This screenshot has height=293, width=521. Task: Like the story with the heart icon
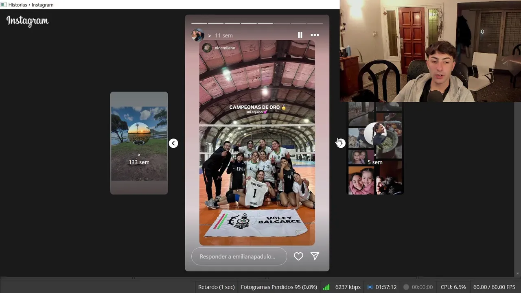click(x=298, y=256)
